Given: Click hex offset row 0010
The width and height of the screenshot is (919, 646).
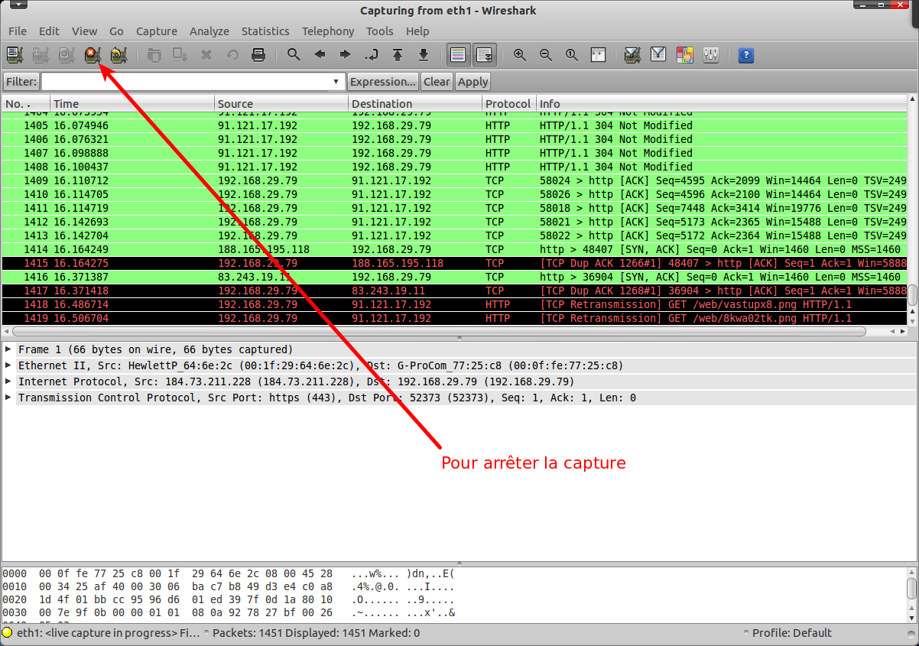Looking at the screenshot, I should pyautogui.click(x=13, y=587).
